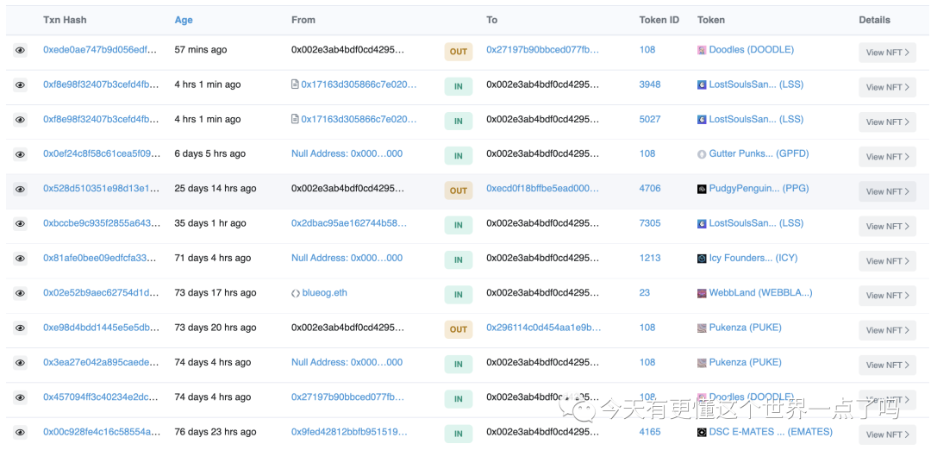Open View NFT for Icy Founders token 1213
Viewport: 931px width, 450px height.
coord(887,260)
